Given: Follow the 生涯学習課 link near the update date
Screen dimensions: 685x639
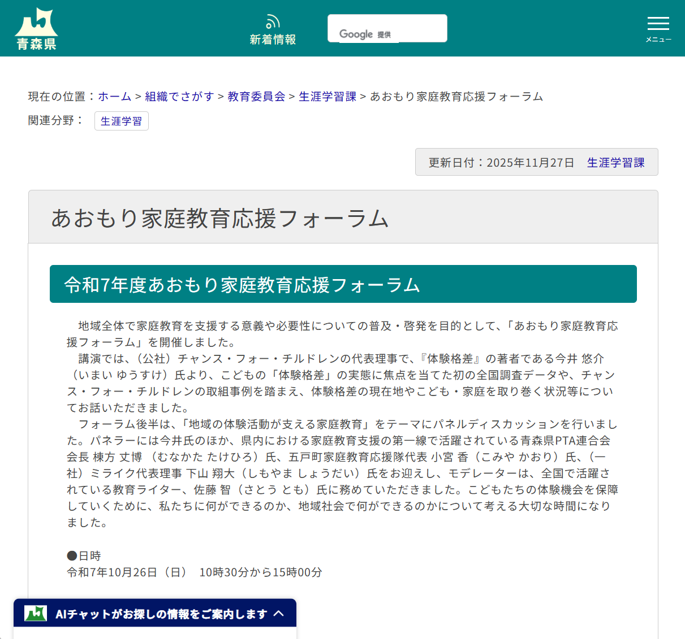Looking at the screenshot, I should [616, 162].
